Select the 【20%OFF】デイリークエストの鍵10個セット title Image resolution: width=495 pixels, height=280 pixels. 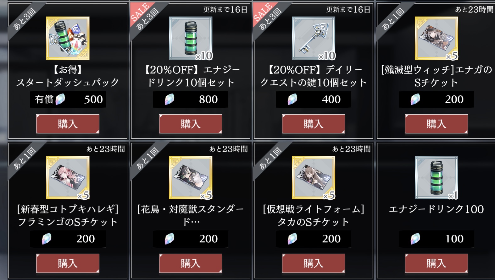tap(314, 76)
